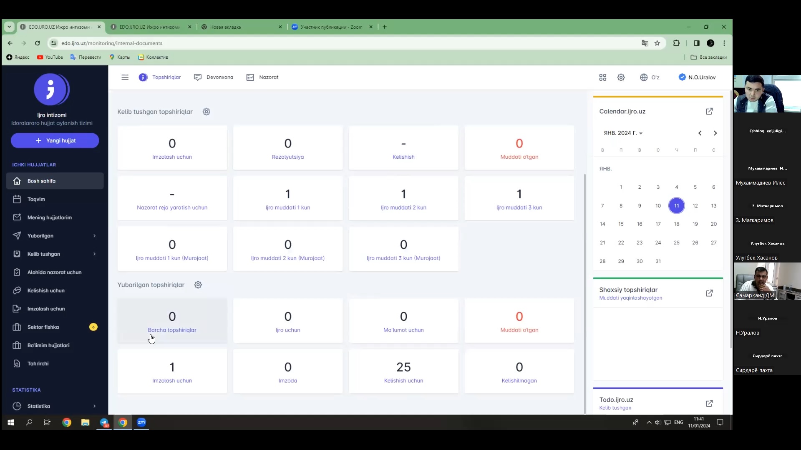
Task: Expand the Kelib tushgan sidebar submenu
Action: 94,254
